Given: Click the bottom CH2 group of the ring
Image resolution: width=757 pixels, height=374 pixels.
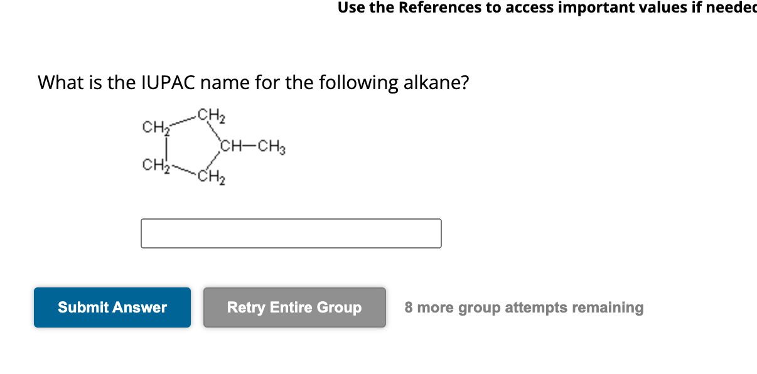Looking at the screenshot, I should coord(212,175).
